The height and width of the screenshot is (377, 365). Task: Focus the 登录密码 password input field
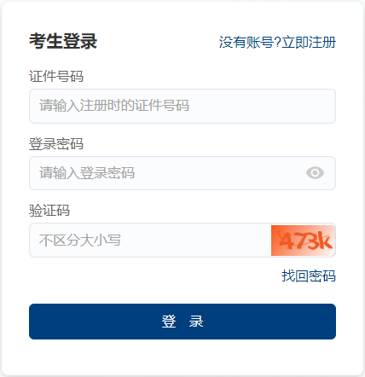(x=182, y=173)
